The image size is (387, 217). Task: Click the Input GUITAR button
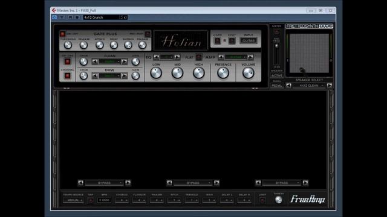[x=249, y=40]
